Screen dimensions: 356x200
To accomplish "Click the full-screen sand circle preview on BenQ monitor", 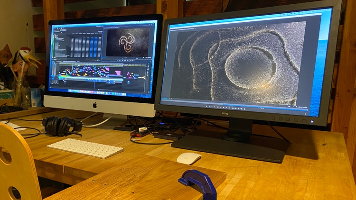I will [238, 64].
